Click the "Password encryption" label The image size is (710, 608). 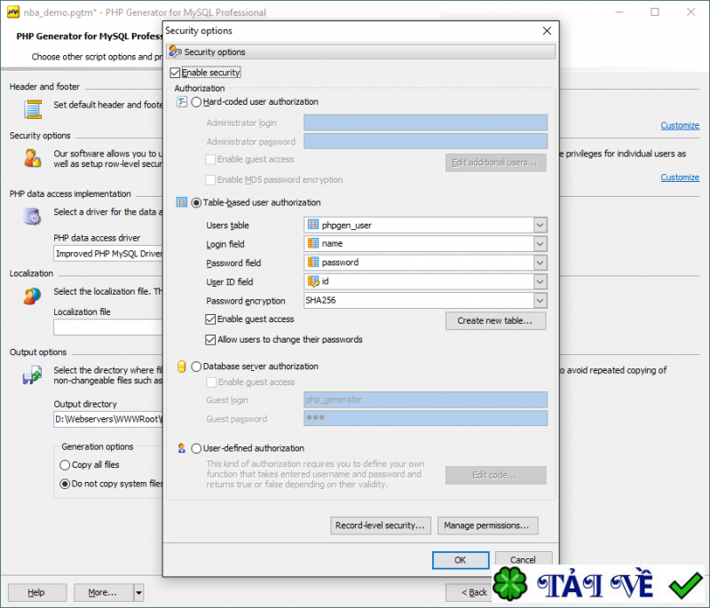pyautogui.click(x=246, y=301)
